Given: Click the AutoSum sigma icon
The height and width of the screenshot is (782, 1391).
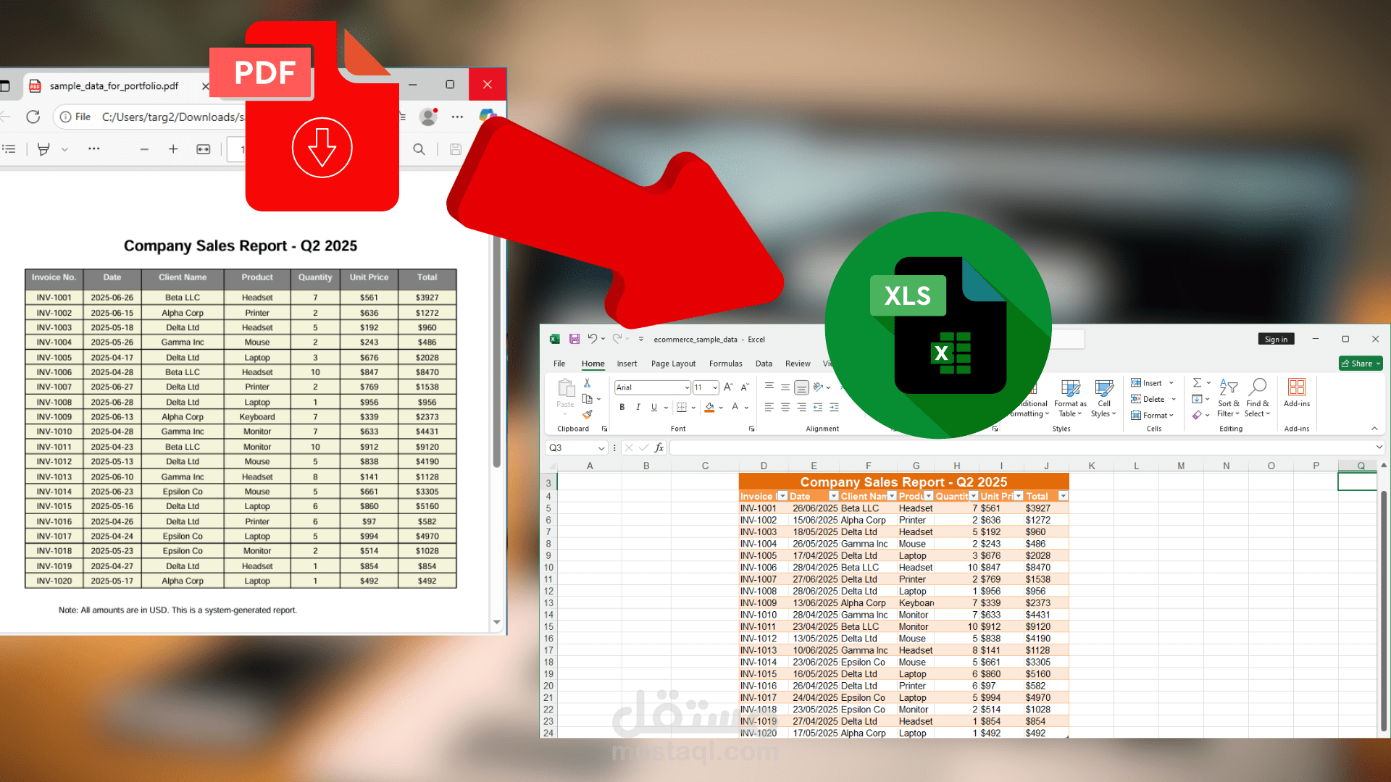Looking at the screenshot, I should click(x=1198, y=383).
